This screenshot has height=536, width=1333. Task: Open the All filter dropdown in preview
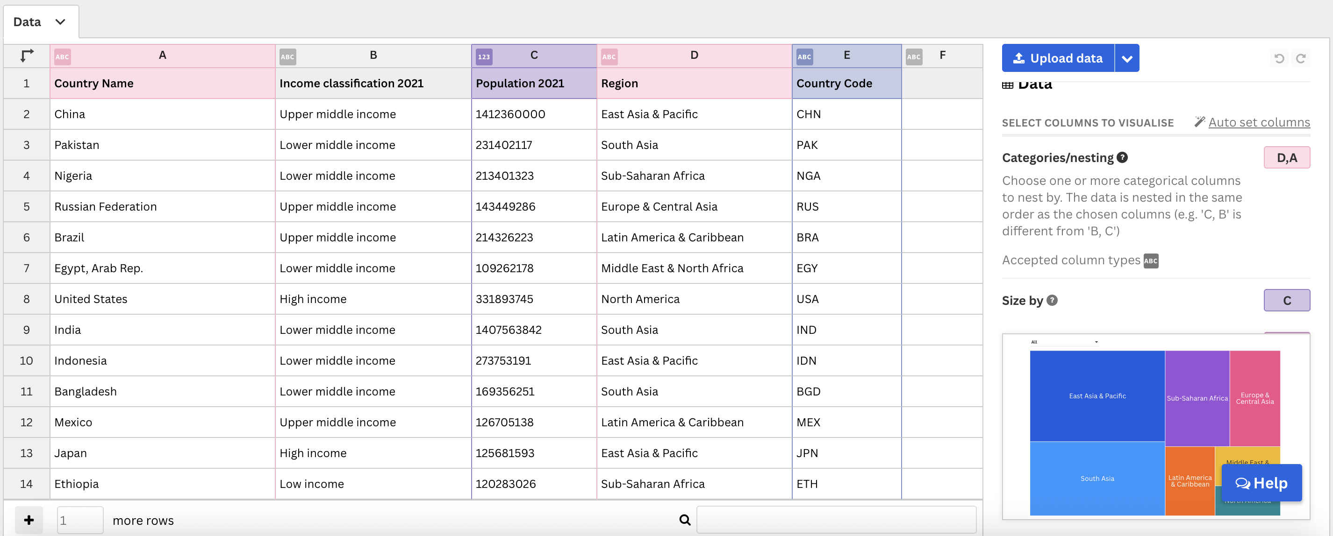tap(1064, 342)
